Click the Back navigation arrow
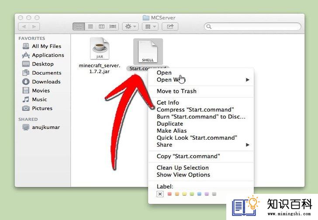Screen dimensions: 318x220 tap(24, 27)
